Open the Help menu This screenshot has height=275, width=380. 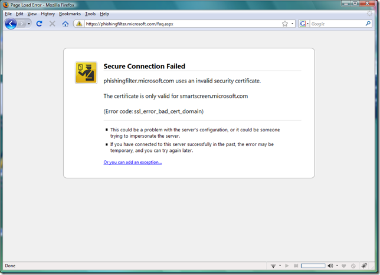point(104,14)
